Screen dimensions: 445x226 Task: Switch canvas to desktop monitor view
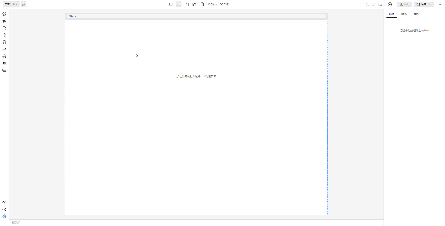(x=171, y=4)
